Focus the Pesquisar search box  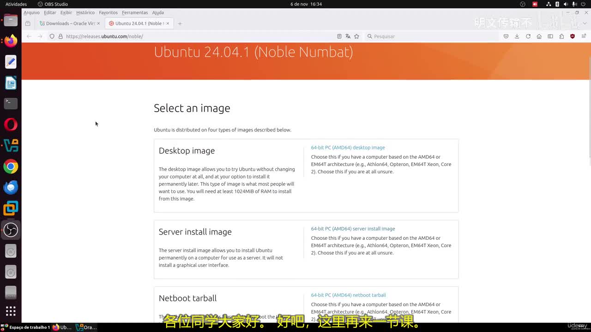coord(432,36)
